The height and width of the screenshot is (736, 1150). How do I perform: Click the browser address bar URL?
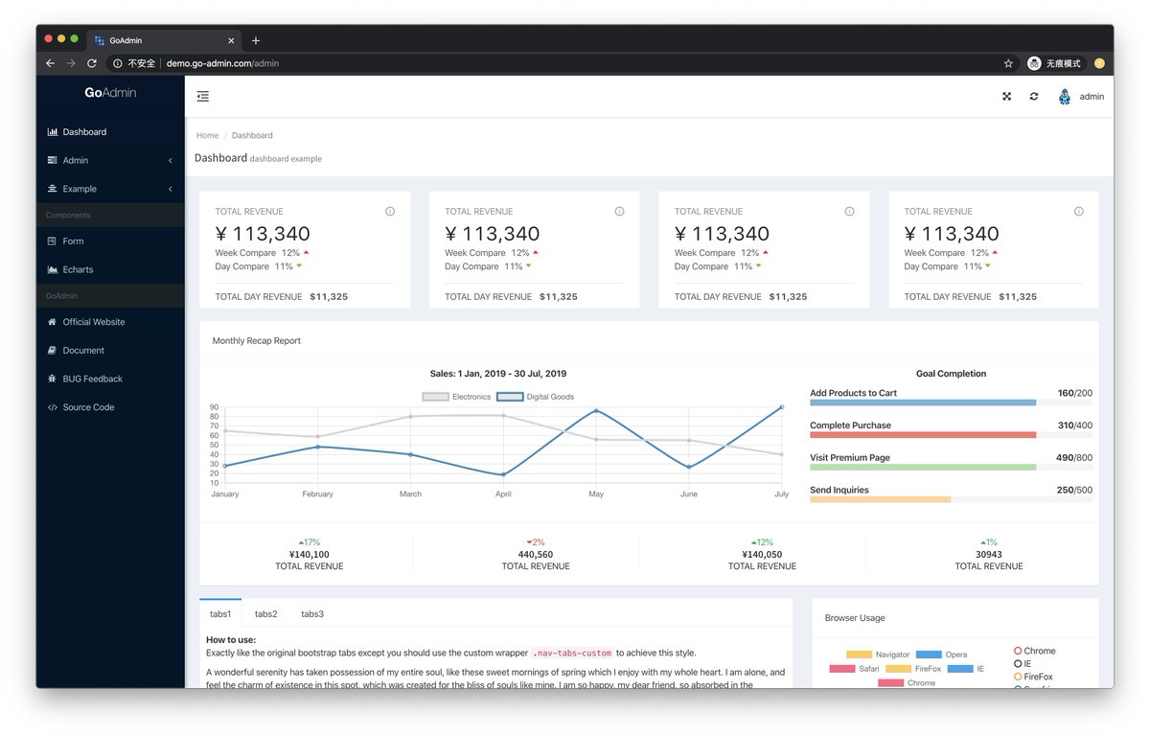click(222, 63)
